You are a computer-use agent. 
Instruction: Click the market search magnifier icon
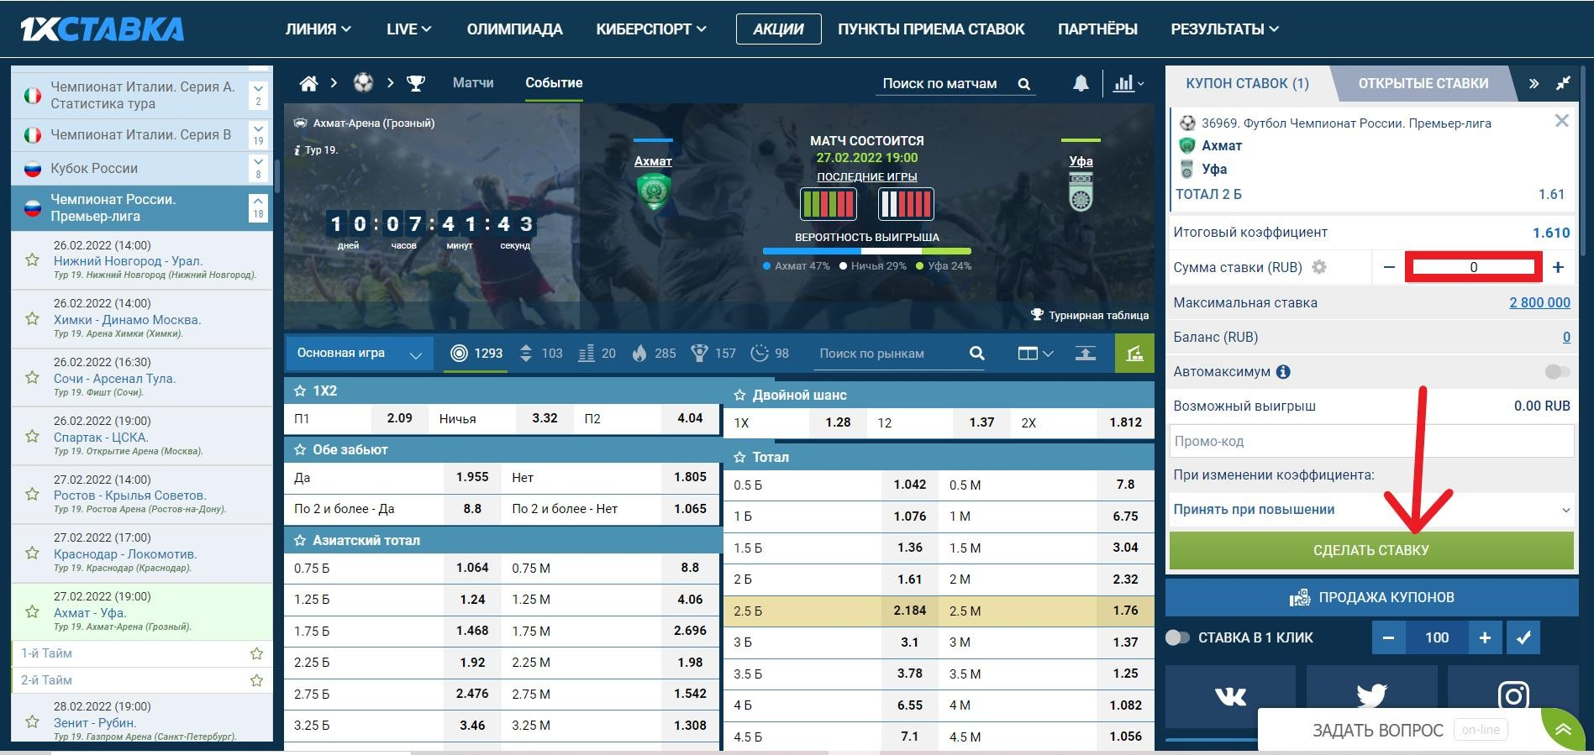(976, 354)
